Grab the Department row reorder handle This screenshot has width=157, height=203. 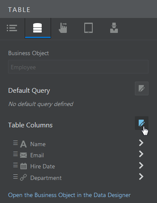(x=15, y=177)
